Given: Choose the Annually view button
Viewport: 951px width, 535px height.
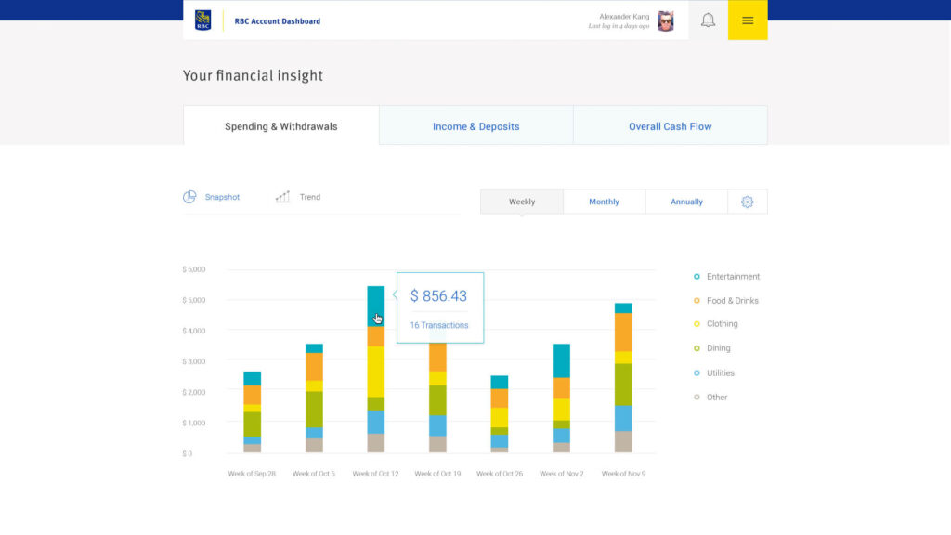Looking at the screenshot, I should 686,202.
